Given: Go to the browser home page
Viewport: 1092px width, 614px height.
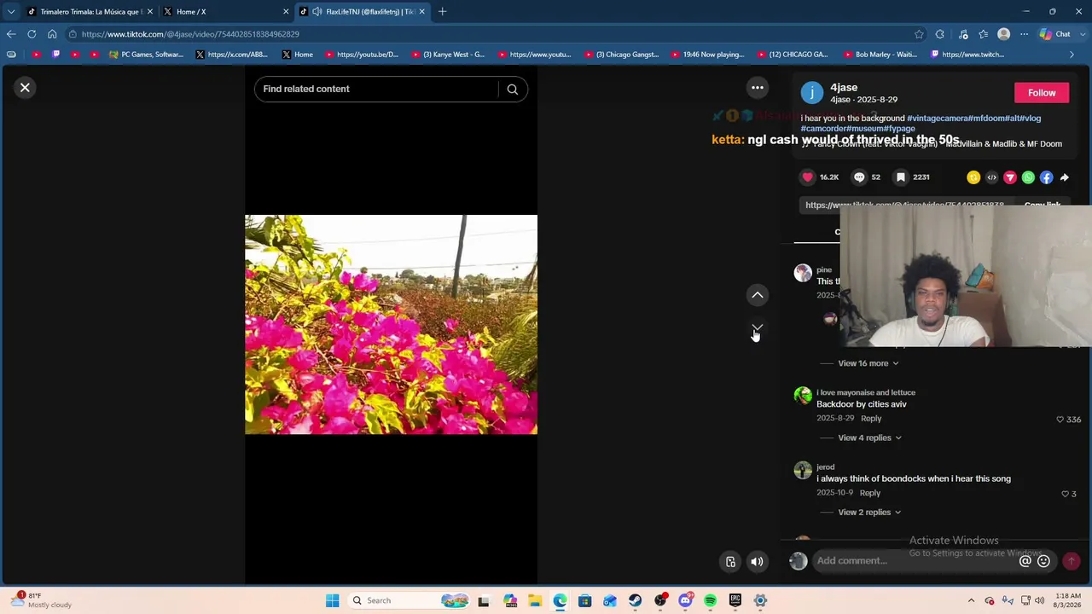Looking at the screenshot, I should (52, 34).
